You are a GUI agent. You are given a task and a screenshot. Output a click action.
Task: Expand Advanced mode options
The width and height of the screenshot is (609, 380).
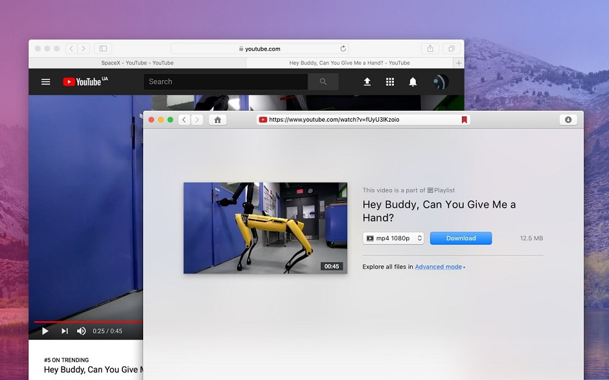439,267
